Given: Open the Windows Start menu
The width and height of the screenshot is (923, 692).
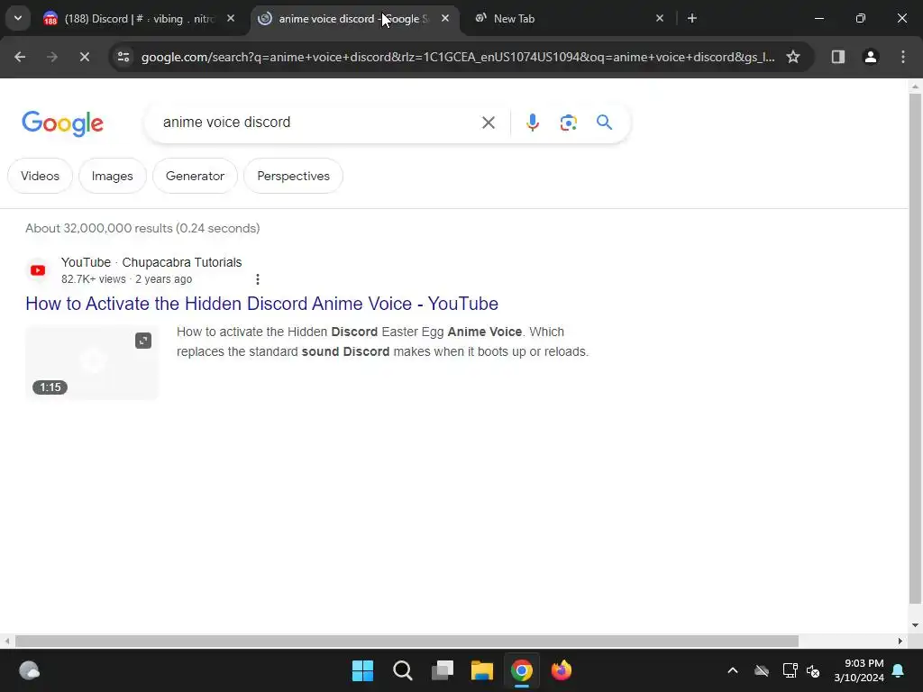Looking at the screenshot, I should [x=362, y=670].
